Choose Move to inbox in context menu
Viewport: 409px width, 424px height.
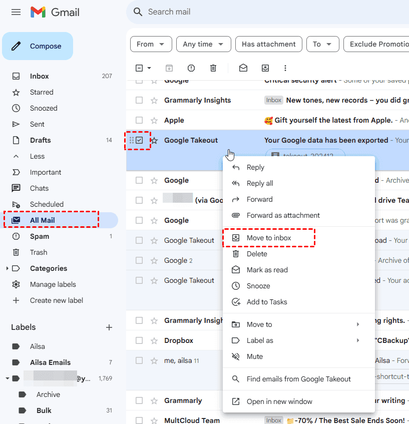(x=299, y=238)
